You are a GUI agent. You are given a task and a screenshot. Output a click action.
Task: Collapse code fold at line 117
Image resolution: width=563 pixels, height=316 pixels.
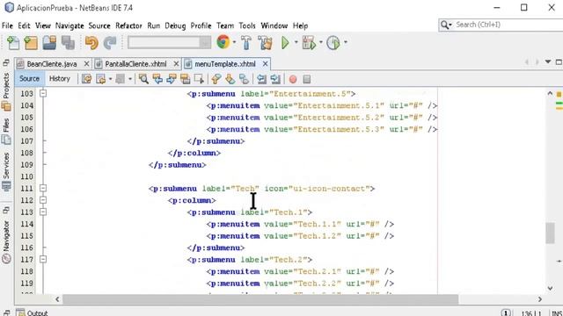tap(43, 259)
